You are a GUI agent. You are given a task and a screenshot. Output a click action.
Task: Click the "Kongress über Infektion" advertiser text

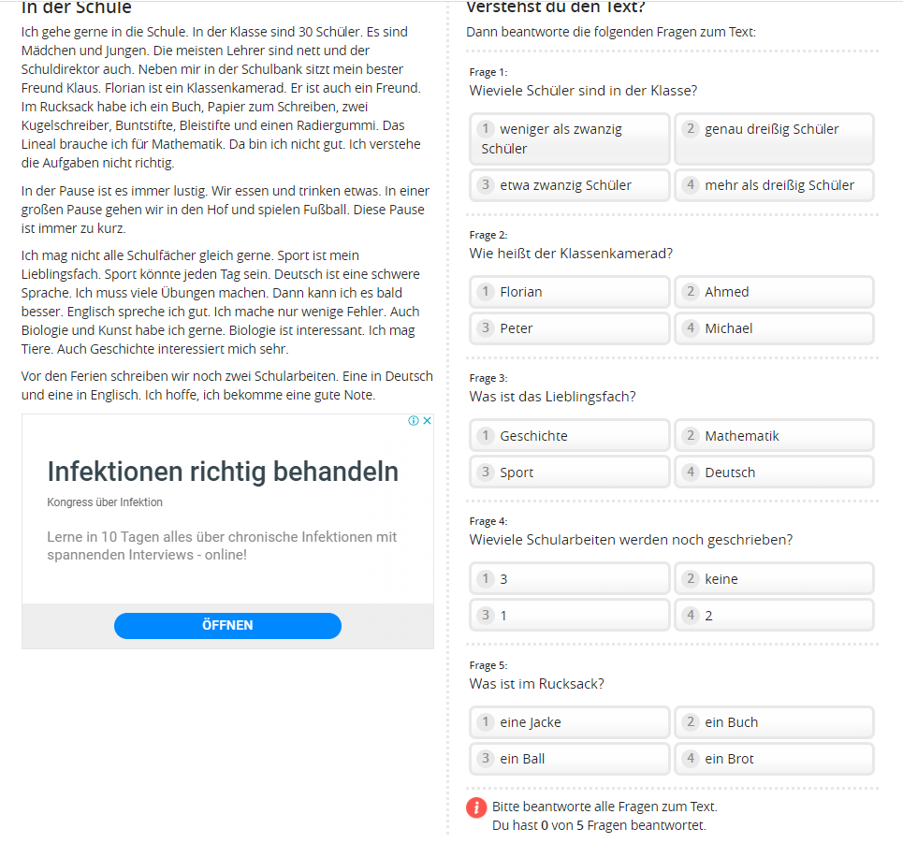click(105, 502)
